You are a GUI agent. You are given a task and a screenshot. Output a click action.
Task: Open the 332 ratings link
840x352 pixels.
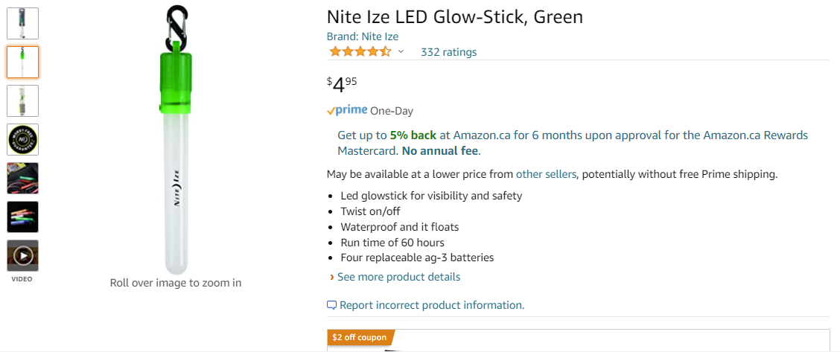448,52
